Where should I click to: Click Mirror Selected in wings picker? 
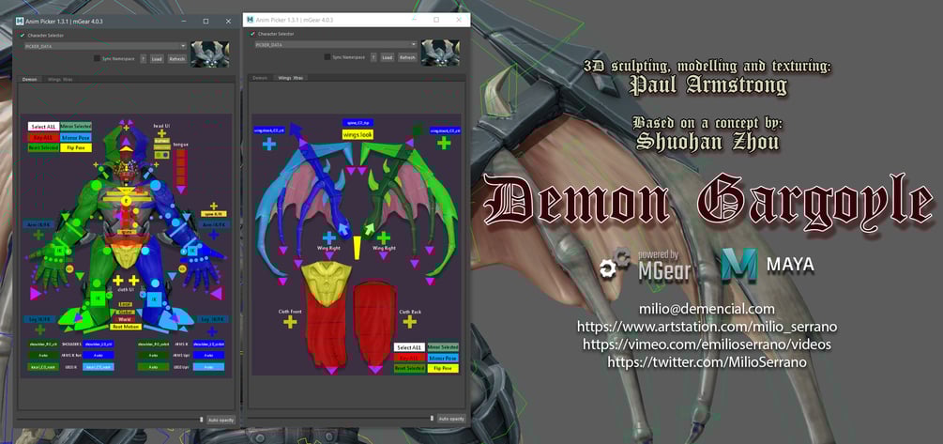tap(443, 347)
